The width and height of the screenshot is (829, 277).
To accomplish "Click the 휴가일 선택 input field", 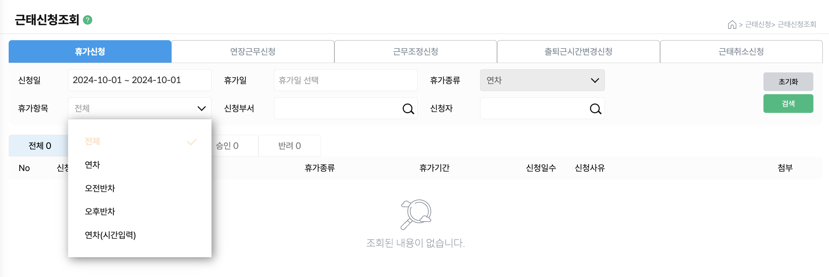I will click(345, 80).
